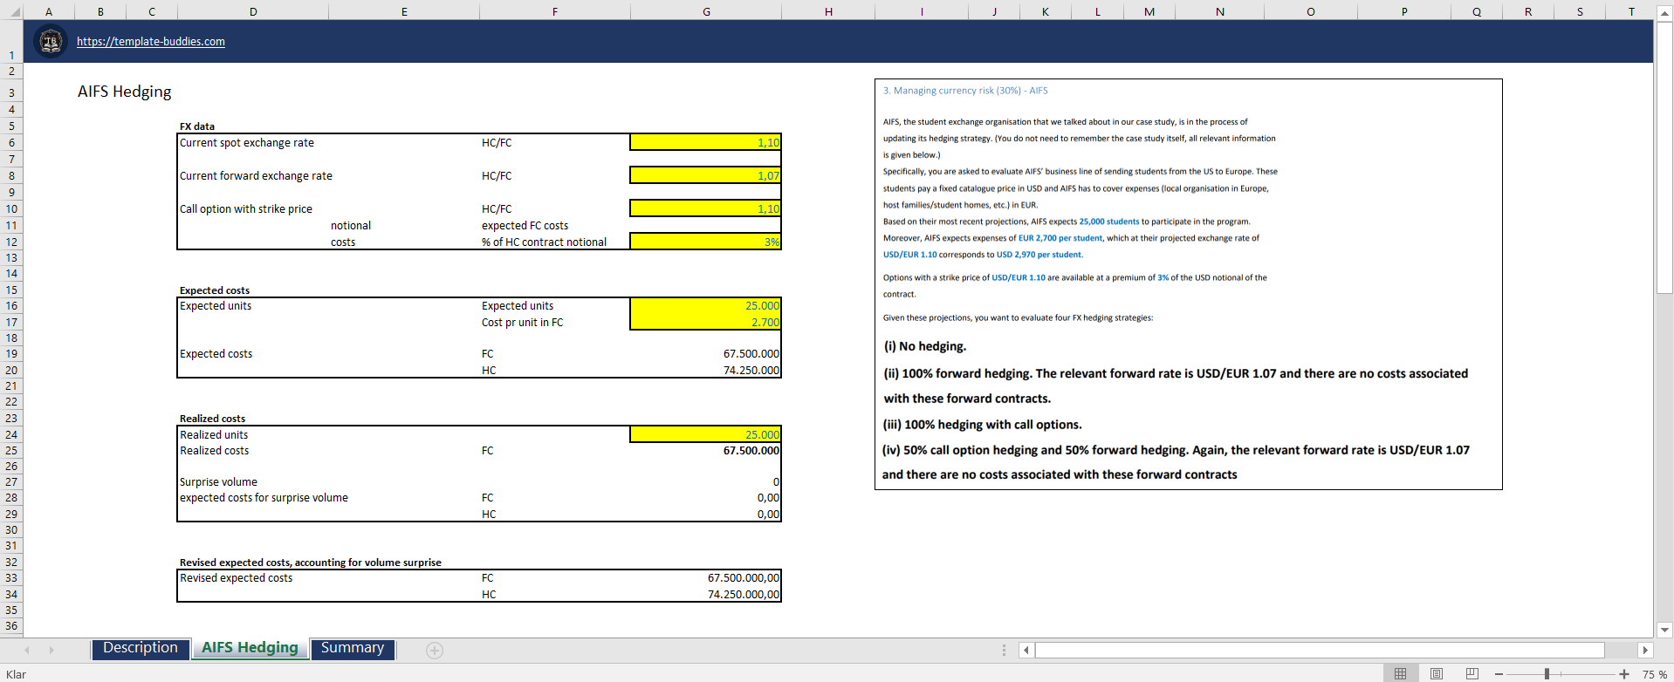Click the horizontal scrollbar right arrow
Image resolution: width=1674 pixels, height=682 pixels.
point(1645,650)
